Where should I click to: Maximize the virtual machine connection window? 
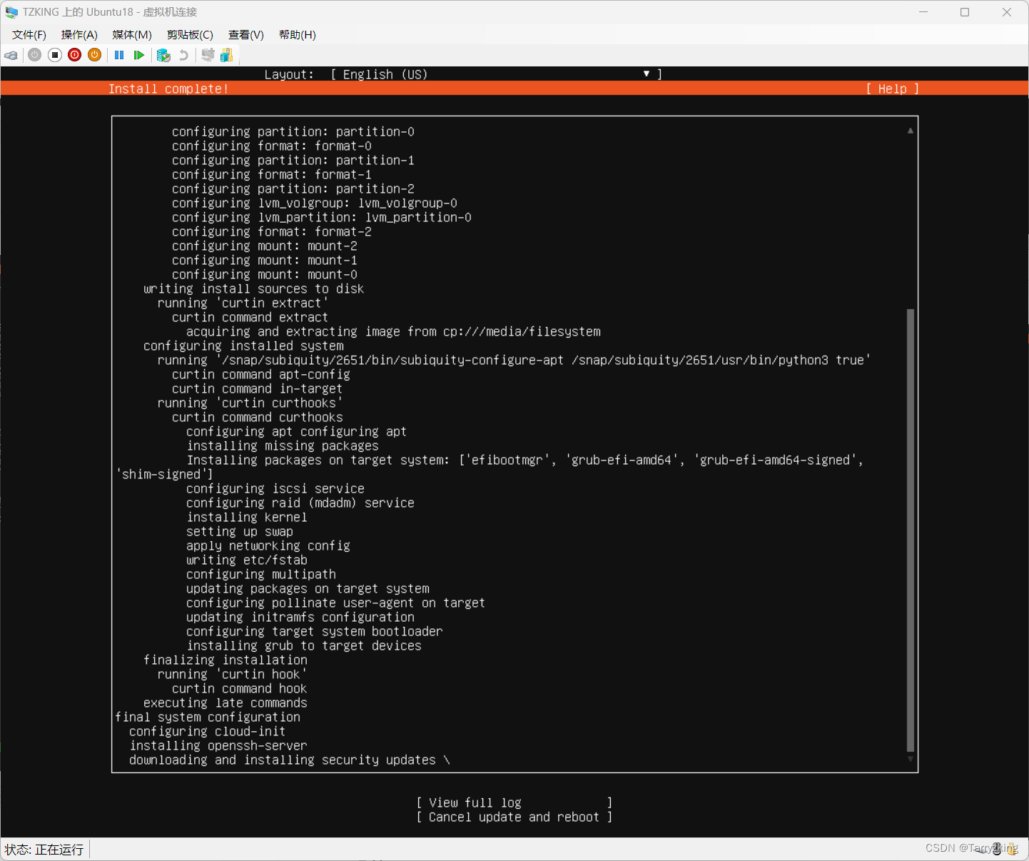965,12
